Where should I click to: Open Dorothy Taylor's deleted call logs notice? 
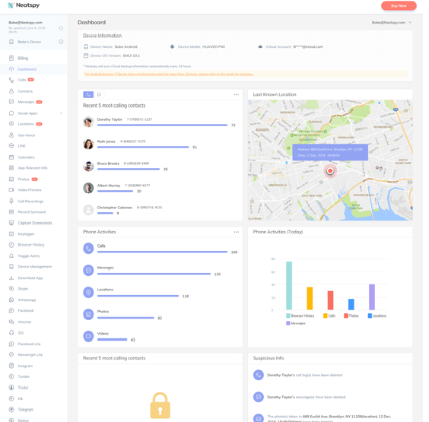tap(304, 375)
